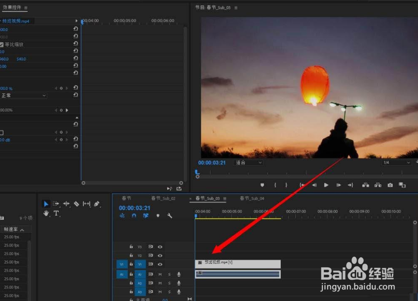This screenshot has width=418, height=301.
Task: Select the Razor tool
Action: click(76, 204)
